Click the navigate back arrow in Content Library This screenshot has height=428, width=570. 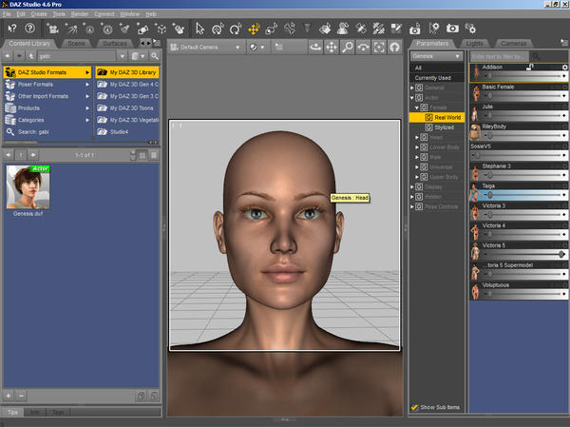click(8, 56)
